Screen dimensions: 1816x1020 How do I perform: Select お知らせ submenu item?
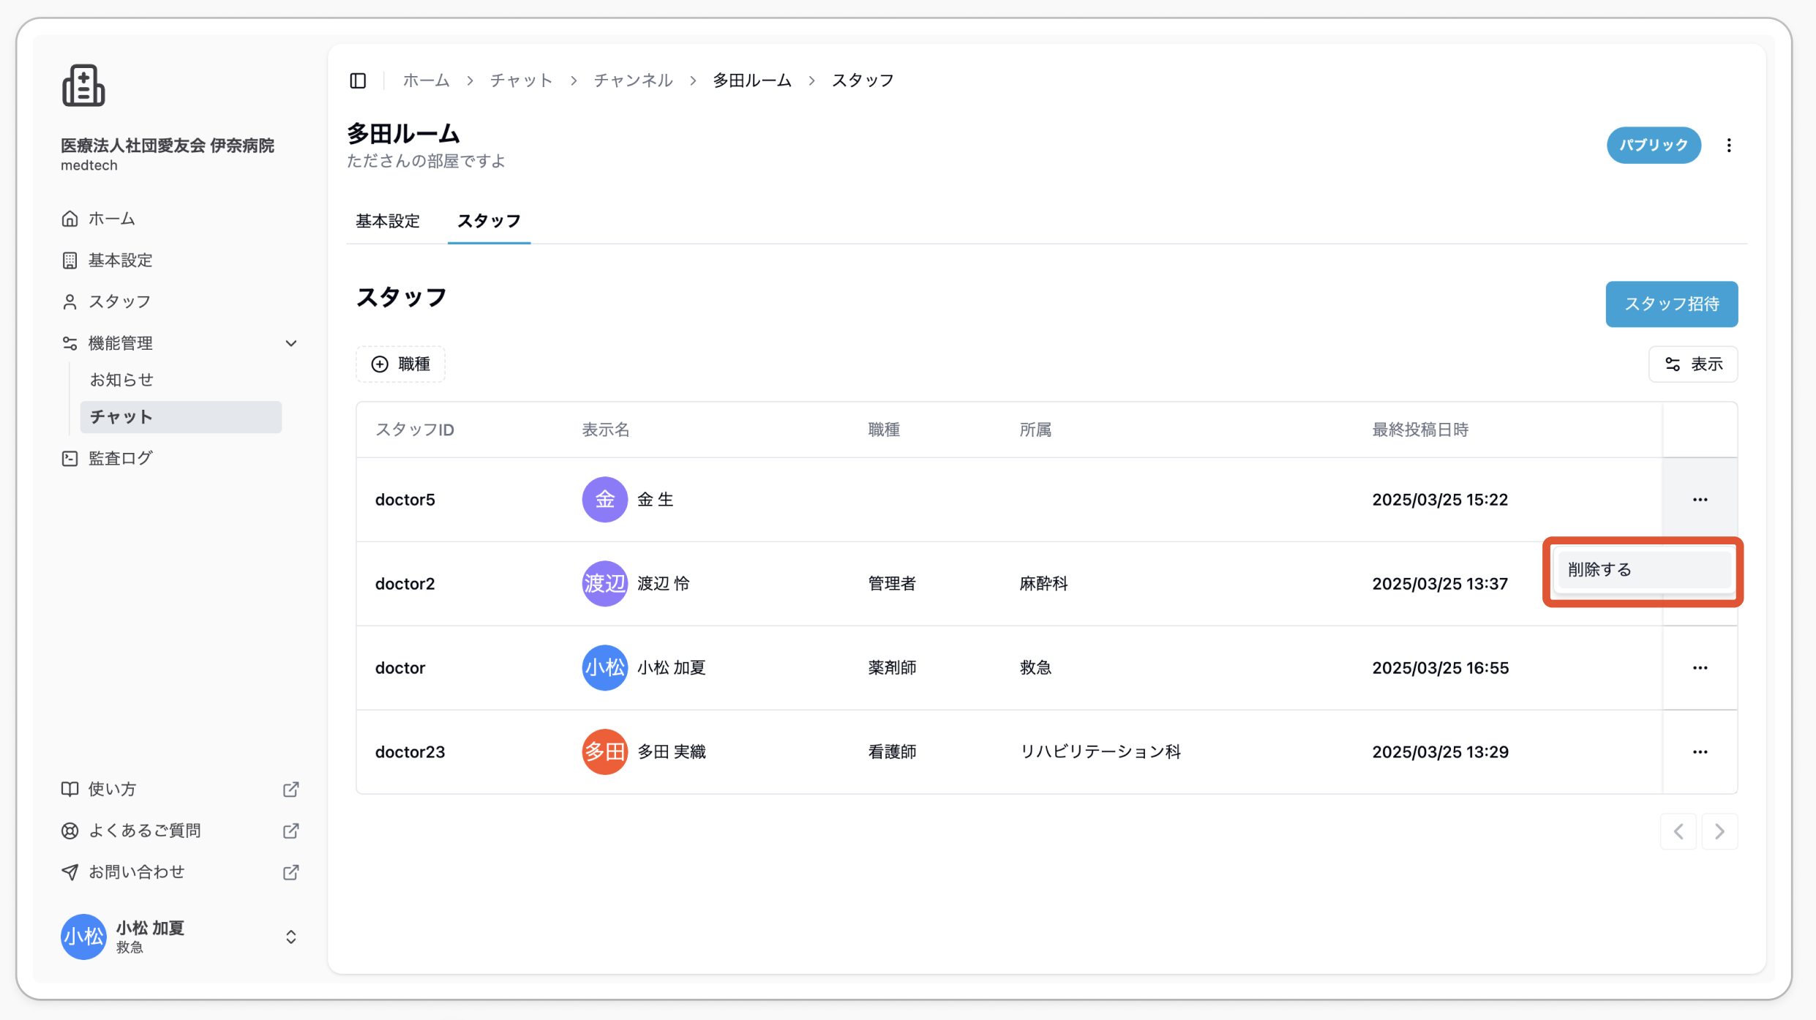[x=121, y=380]
